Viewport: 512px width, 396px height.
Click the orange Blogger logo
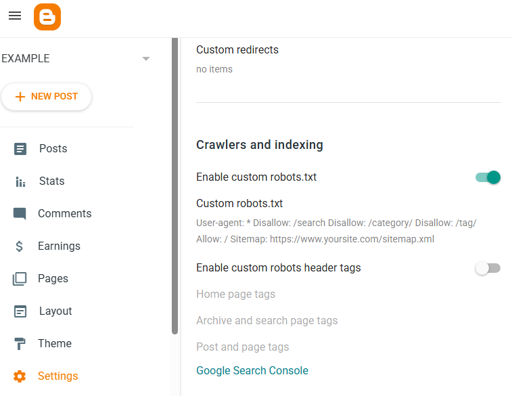tap(47, 17)
